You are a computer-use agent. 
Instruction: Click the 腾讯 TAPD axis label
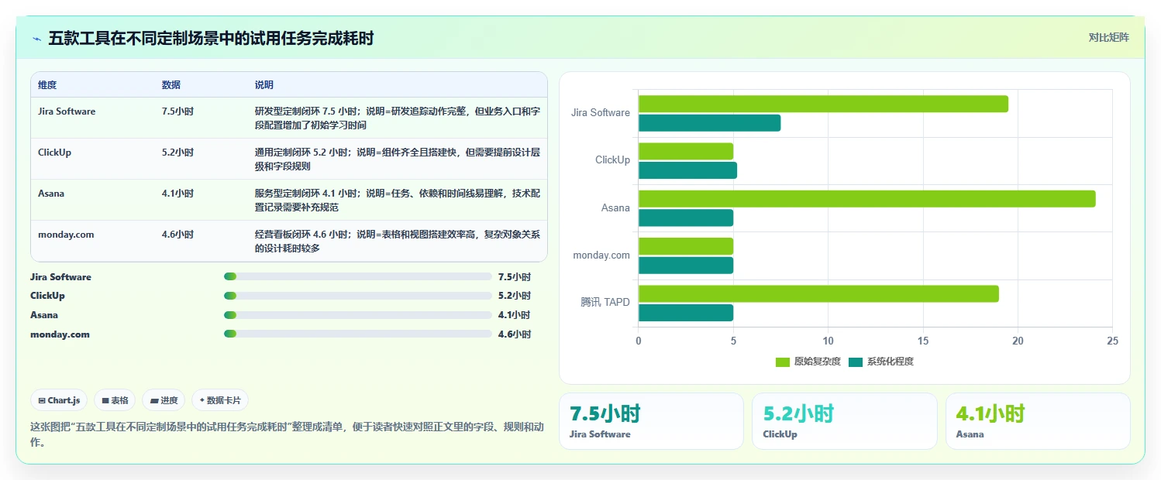coord(605,302)
